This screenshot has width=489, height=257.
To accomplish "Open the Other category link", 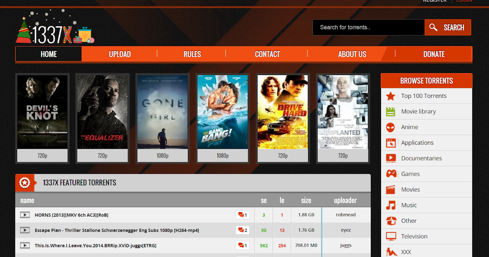I will [x=409, y=221].
